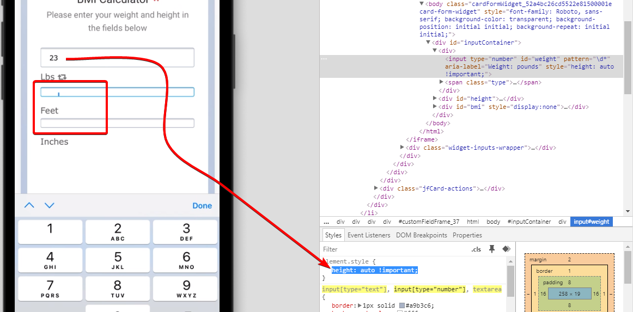The height and width of the screenshot is (312, 633).
Task: Switch to the Event Listeners tab
Action: (x=369, y=235)
